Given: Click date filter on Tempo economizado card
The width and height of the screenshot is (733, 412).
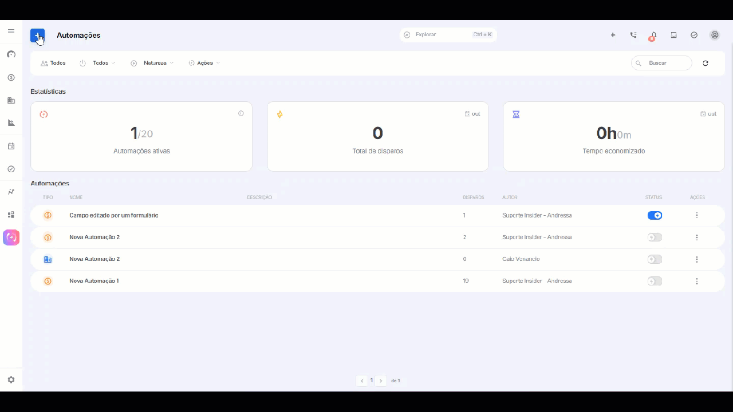Looking at the screenshot, I should [708, 114].
